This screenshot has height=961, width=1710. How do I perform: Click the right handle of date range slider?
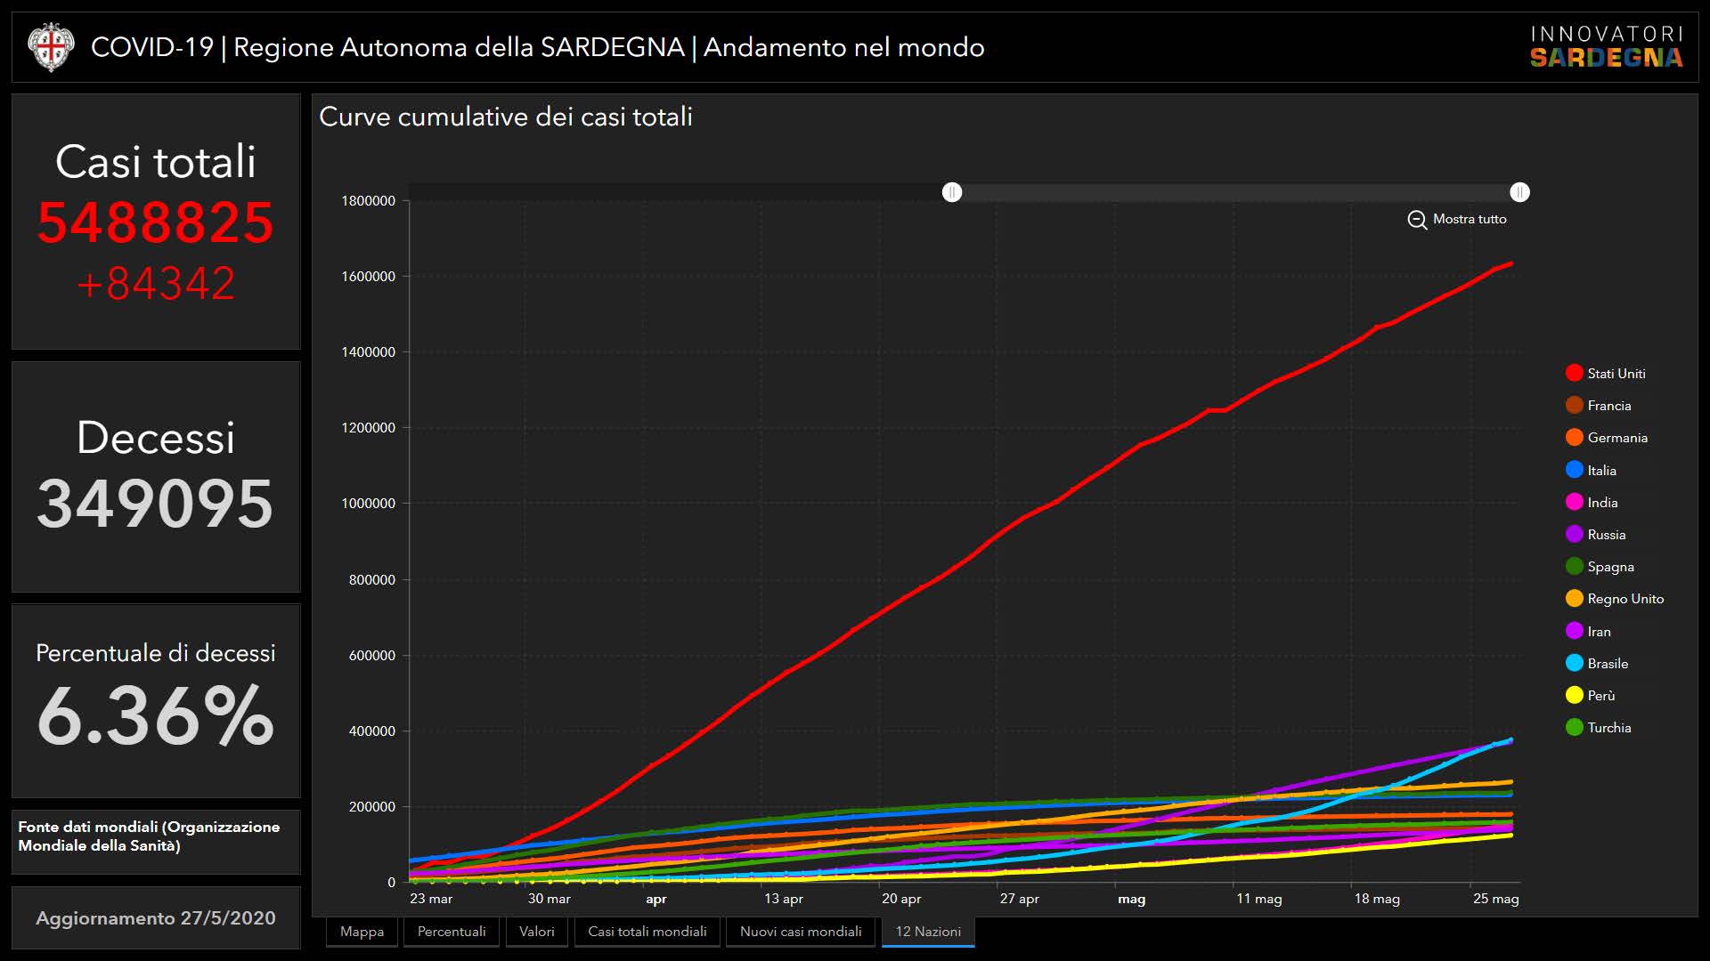1519,192
